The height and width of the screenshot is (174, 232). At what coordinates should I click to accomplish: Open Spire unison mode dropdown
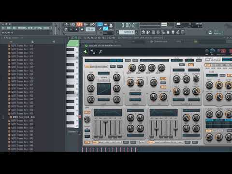click(x=135, y=94)
